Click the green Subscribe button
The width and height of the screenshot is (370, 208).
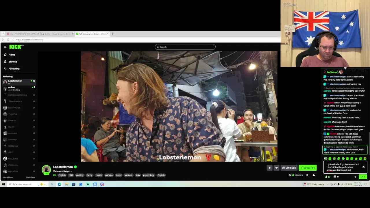point(308,168)
